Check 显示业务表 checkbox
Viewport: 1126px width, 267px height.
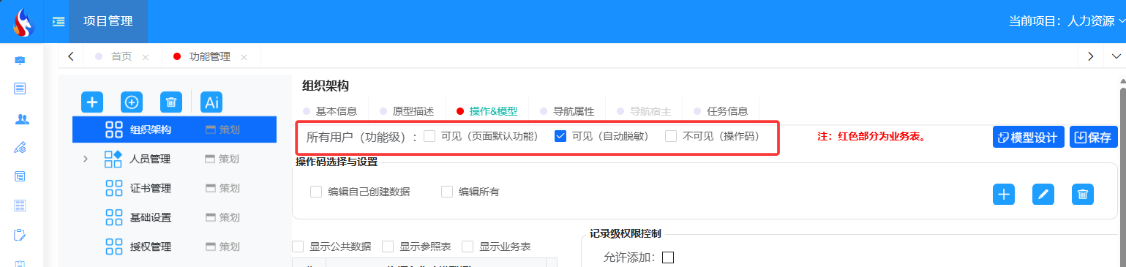click(468, 247)
